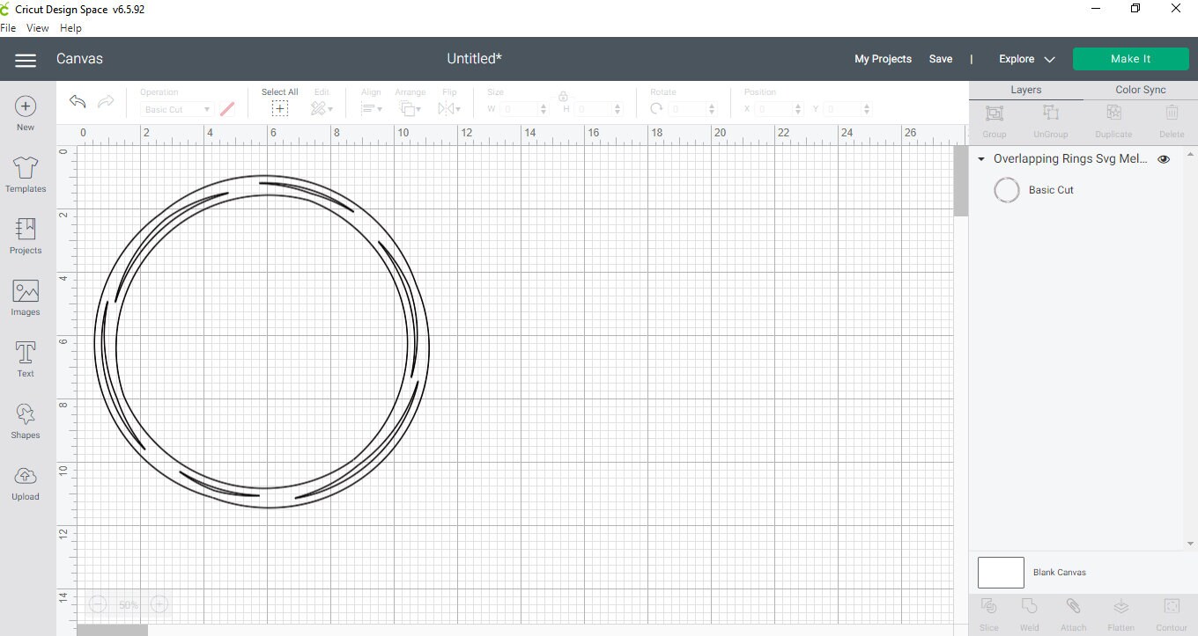Open the Basic Cut operation dropdown

point(175,109)
